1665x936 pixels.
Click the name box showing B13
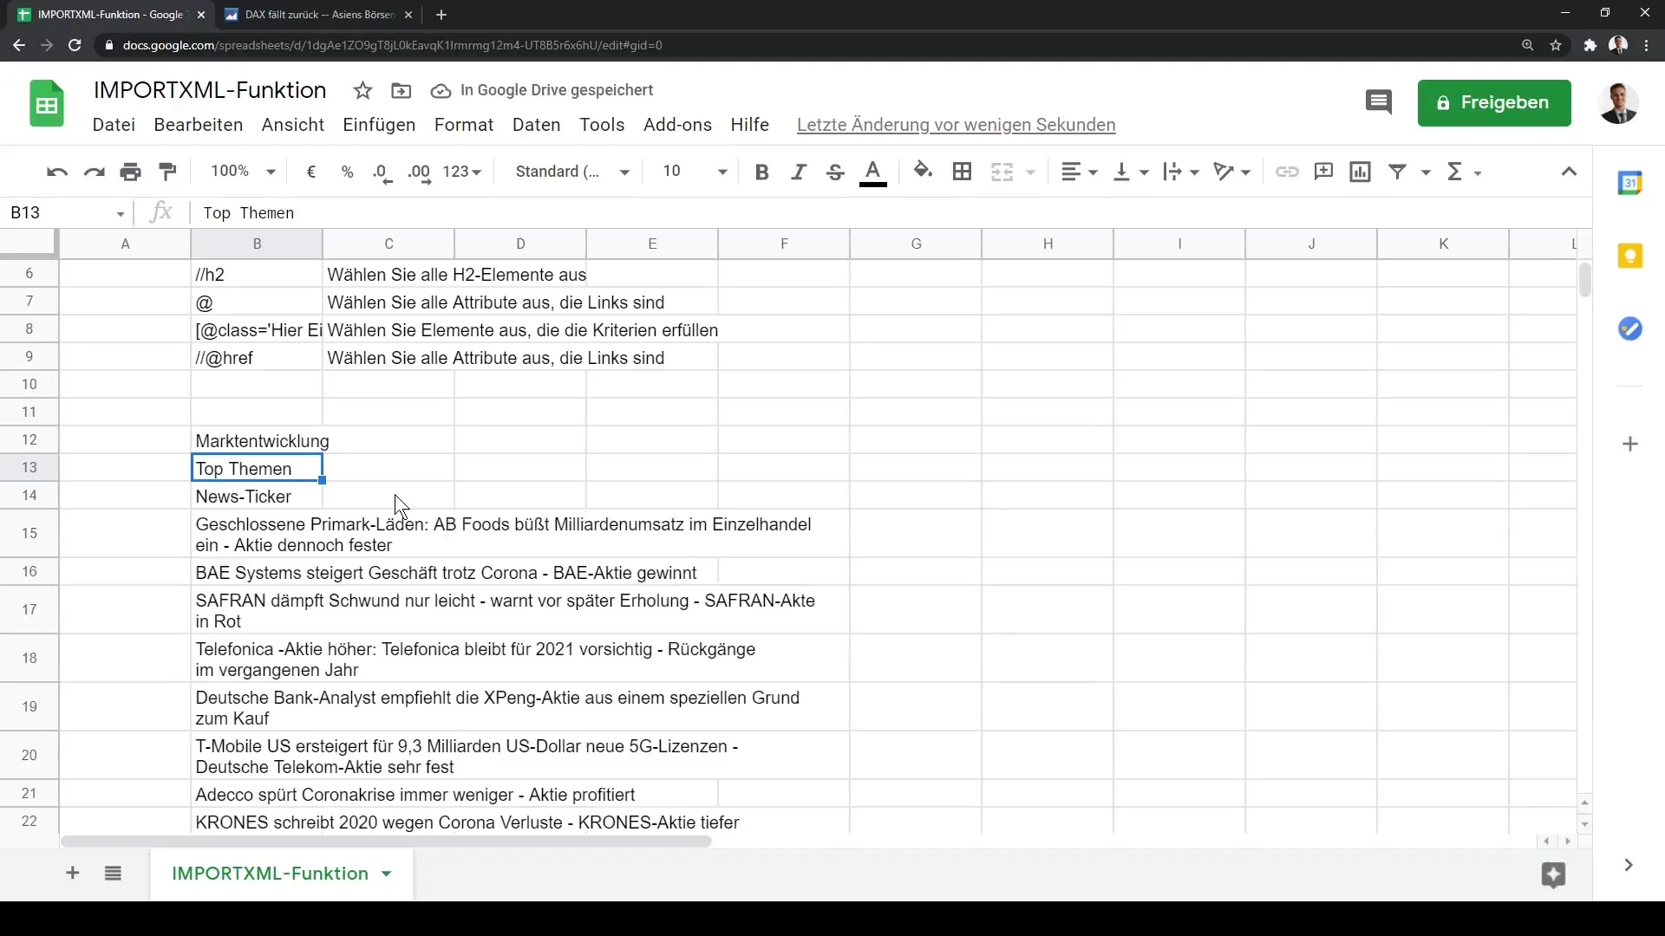pyautogui.click(x=68, y=213)
